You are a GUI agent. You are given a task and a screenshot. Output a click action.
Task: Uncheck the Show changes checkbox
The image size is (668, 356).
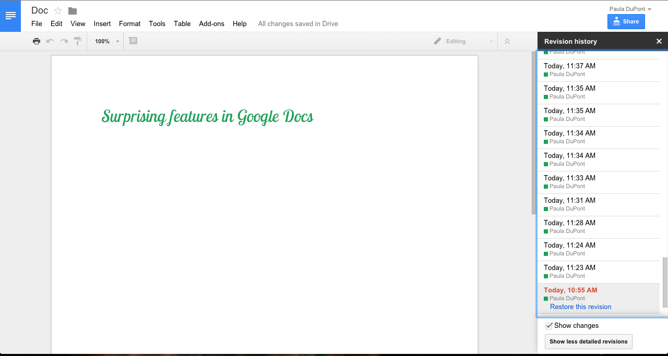[x=549, y=326]
